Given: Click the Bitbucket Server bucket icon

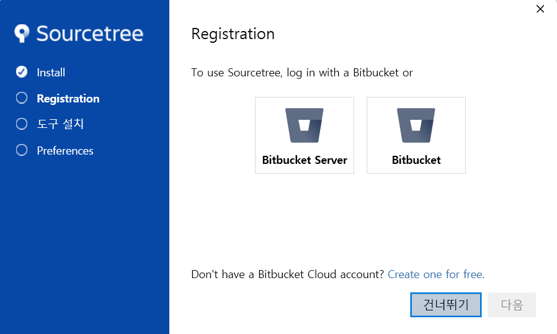Looking at the screenshot, I should (x=305, y=125).
